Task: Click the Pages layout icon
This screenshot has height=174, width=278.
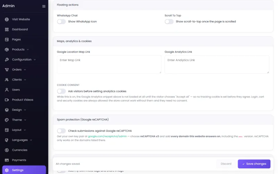Action: coord(7,39)
